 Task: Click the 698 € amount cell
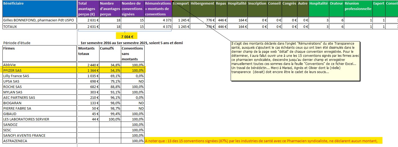pos(88,81)
